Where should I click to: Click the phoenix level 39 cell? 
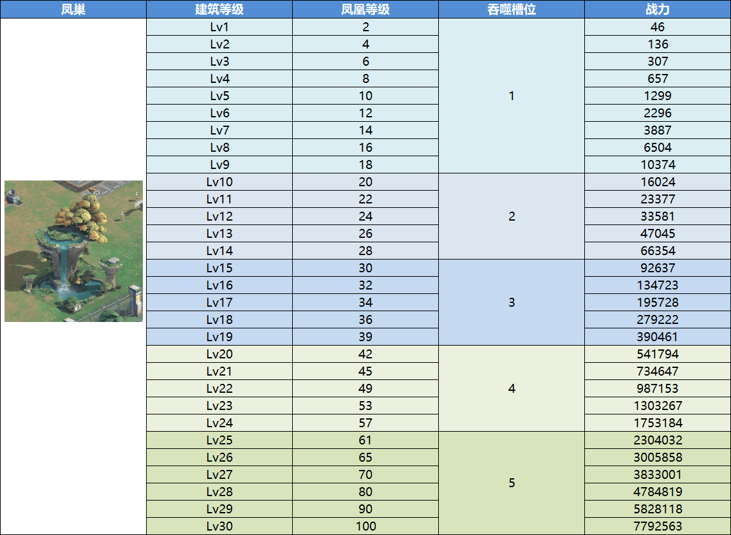coord(365,337)
